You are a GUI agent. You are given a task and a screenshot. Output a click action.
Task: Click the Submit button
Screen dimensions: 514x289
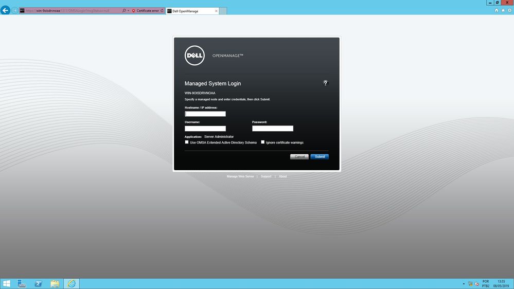[320, 157]
